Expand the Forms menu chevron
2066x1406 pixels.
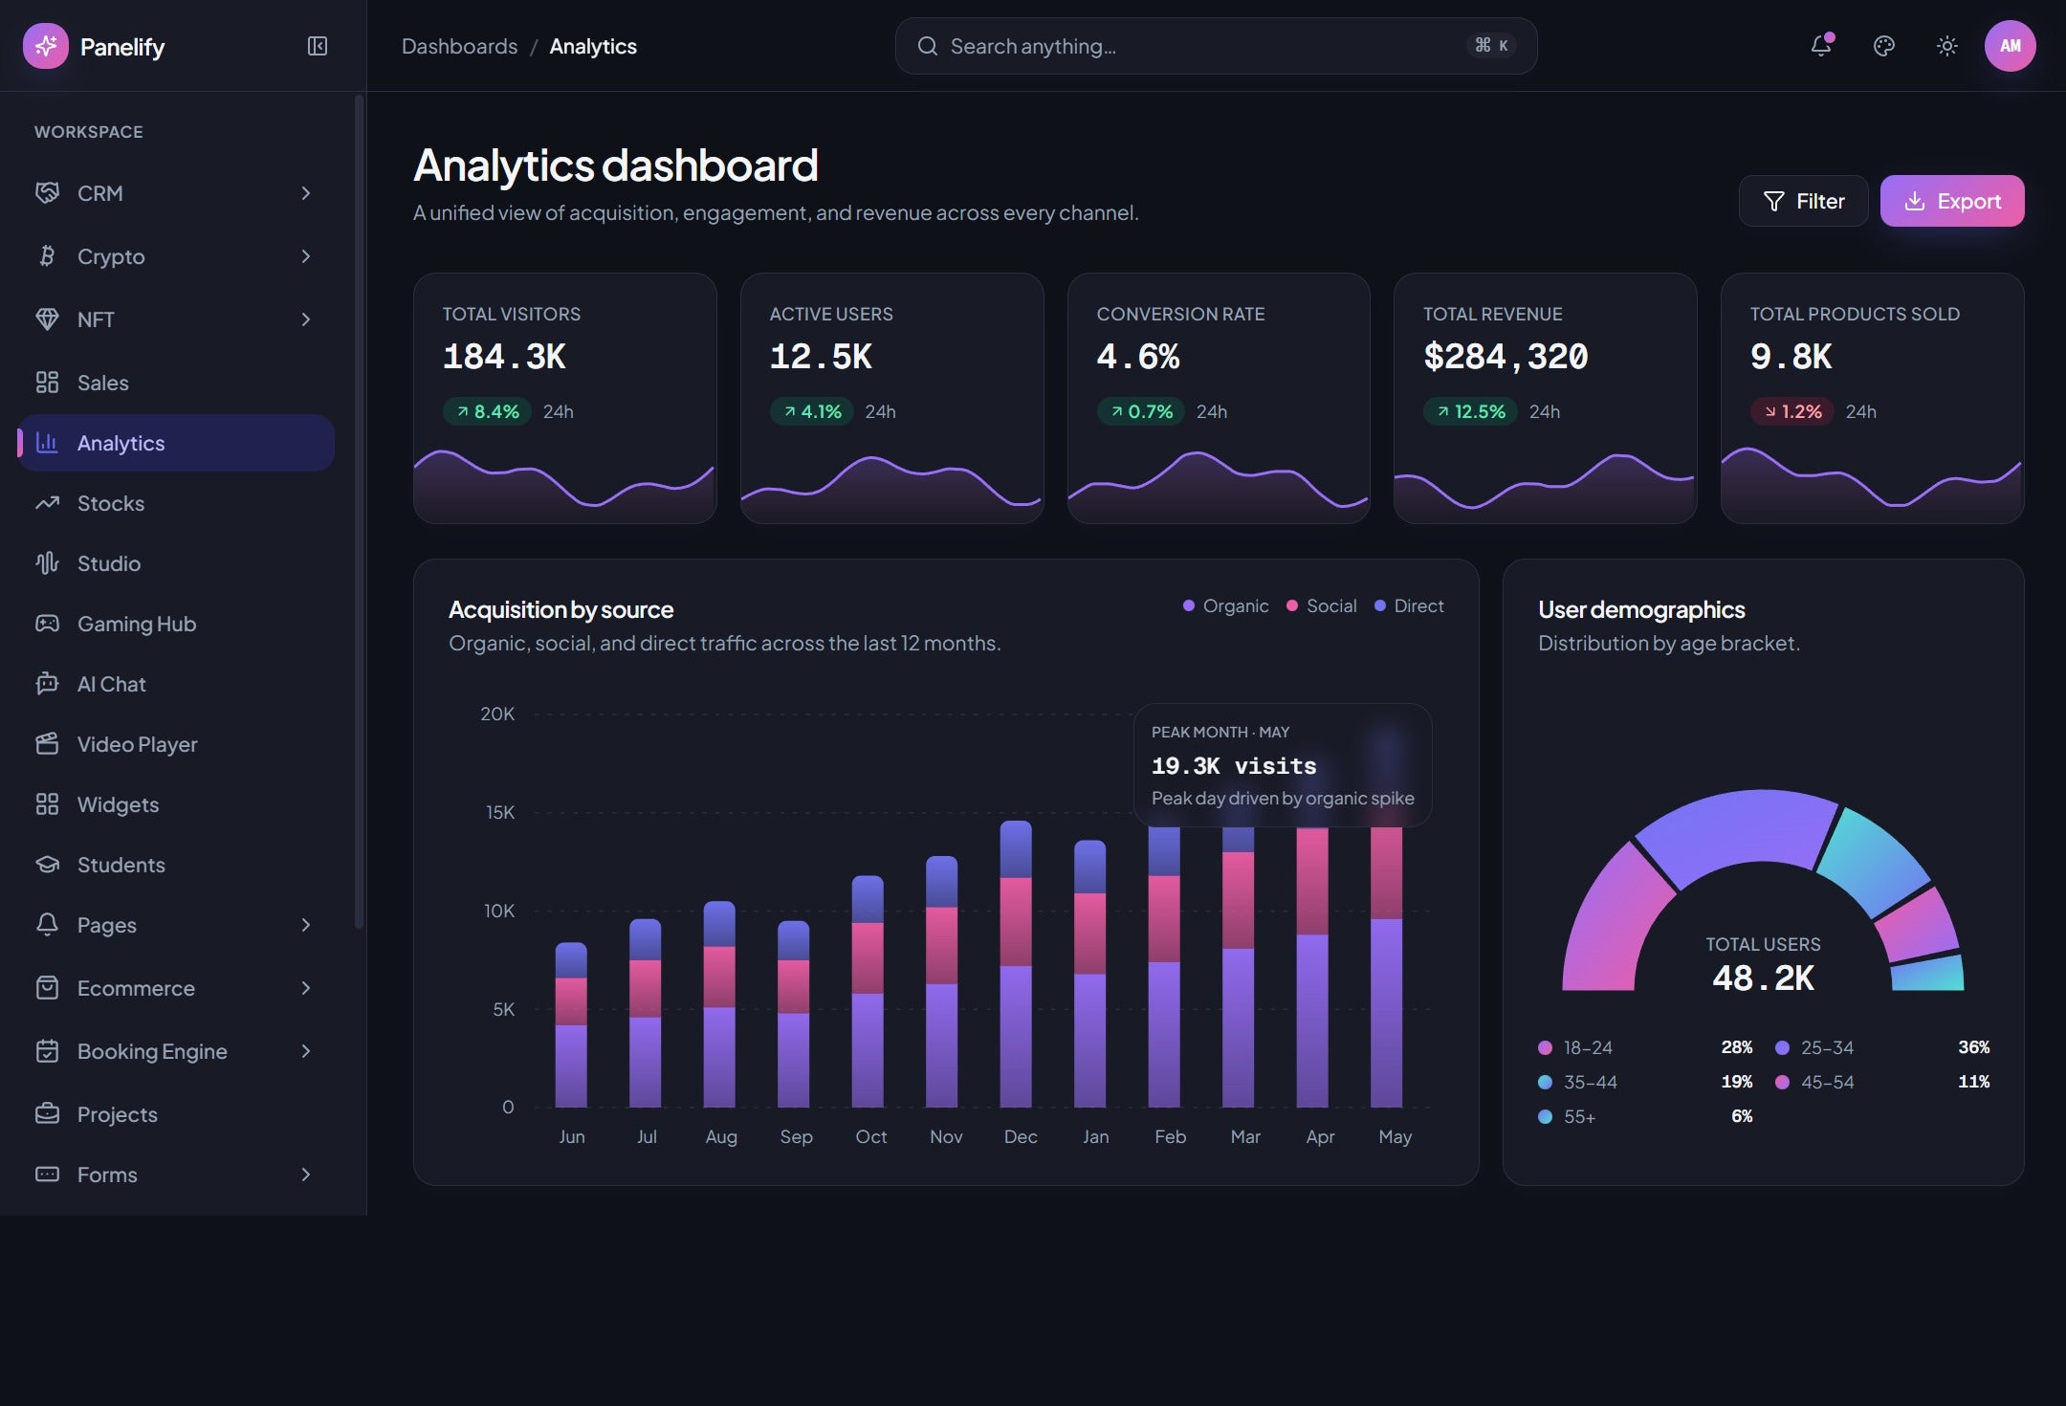pyautogui.click(x=306, y=1175)
